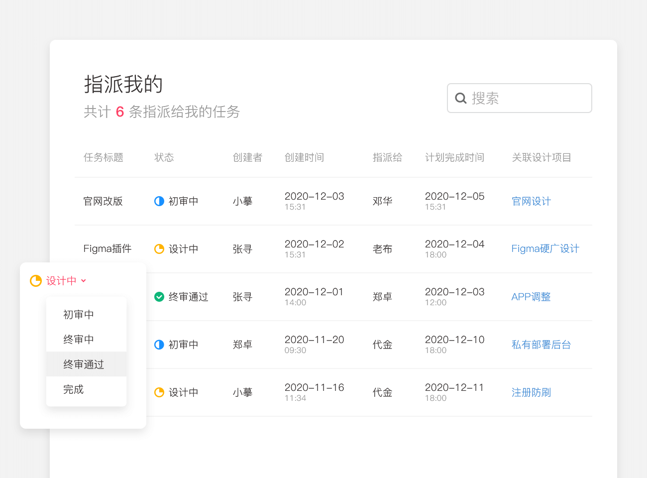Click the 状态 column header

pos(164,157)
